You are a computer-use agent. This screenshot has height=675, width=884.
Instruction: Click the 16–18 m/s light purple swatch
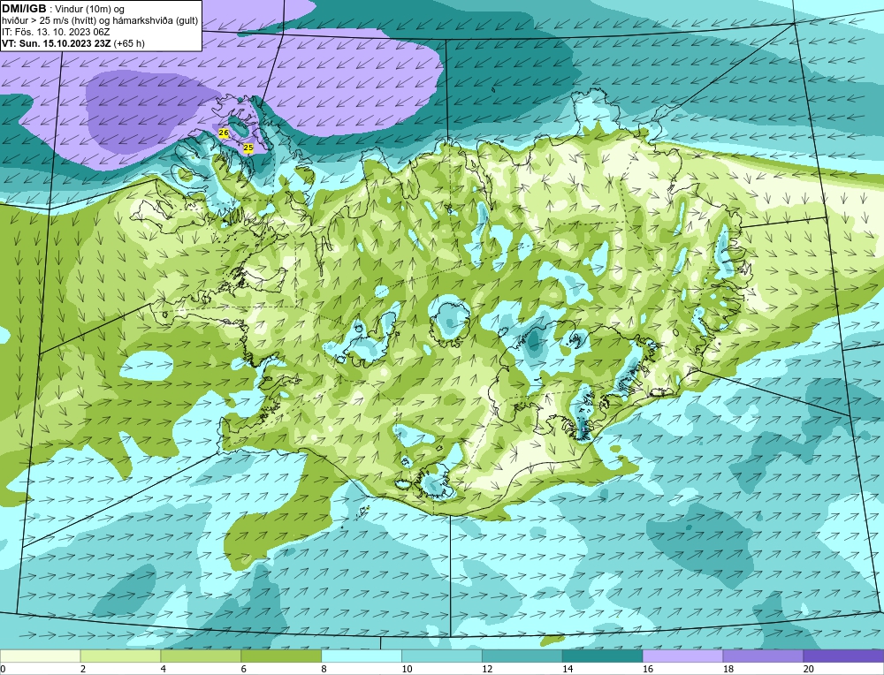tap(682, 656)
